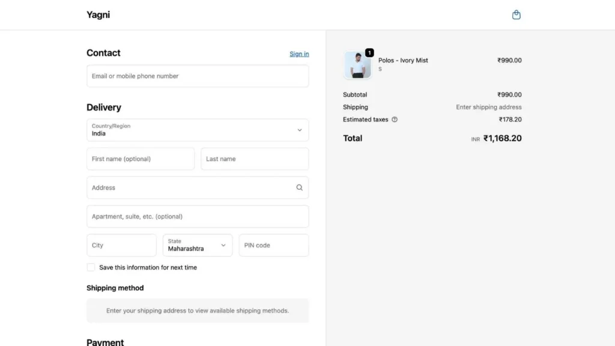Screen dimensions: 615x346
Task: Click the State field chevron arrow
Action: point(223,245)
